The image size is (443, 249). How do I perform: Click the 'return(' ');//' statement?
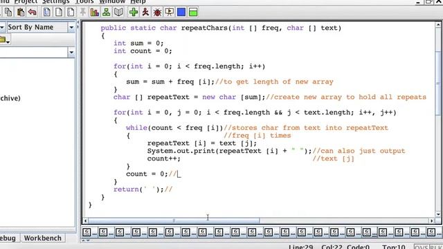[143, 189]
